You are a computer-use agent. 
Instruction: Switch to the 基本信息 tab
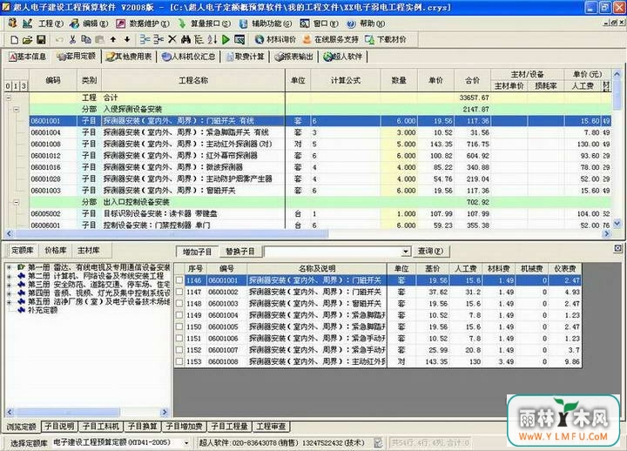27,57
